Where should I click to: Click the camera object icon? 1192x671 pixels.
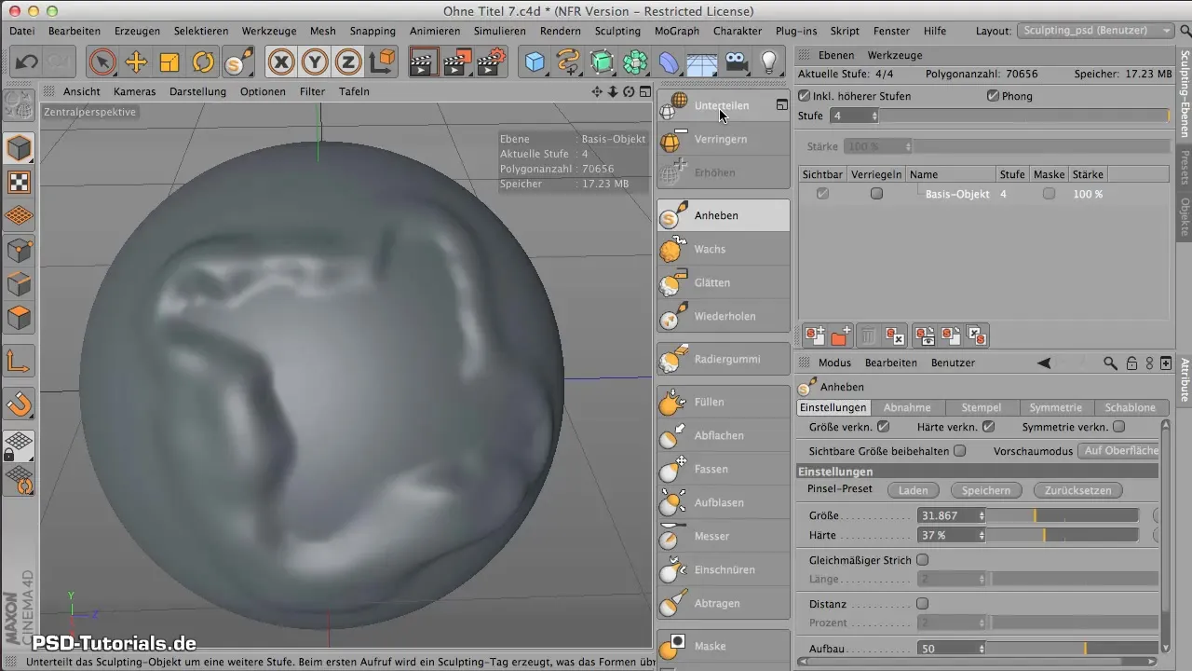(x=736, y=62)
